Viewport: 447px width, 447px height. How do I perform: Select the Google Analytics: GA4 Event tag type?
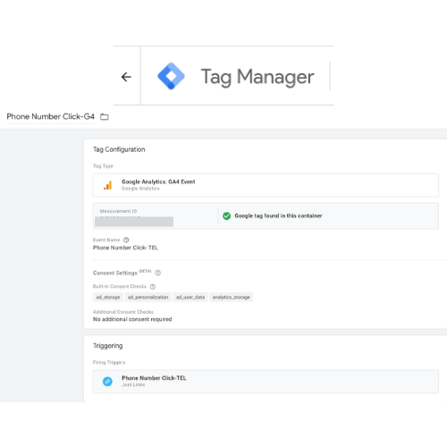pos(266,185)
